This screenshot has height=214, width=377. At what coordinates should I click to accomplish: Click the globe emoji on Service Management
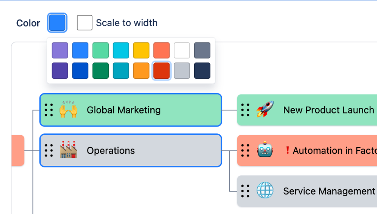pyautogui.click(x=264, y=191)
